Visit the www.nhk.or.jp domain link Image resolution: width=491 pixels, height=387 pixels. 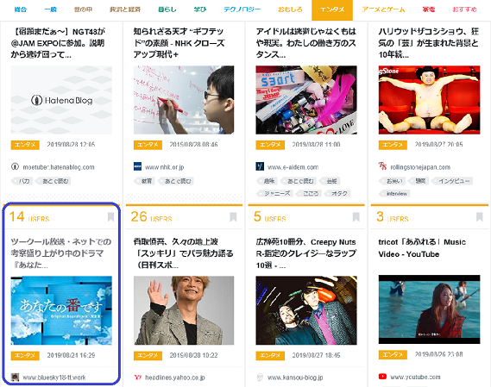pos(165,167)
